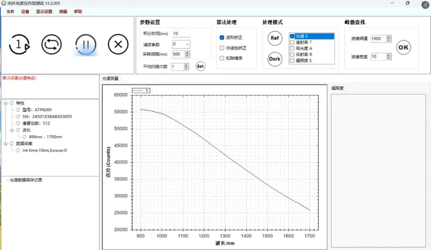Click the Dark button
431x250 pixels.
tap(274, 59)
